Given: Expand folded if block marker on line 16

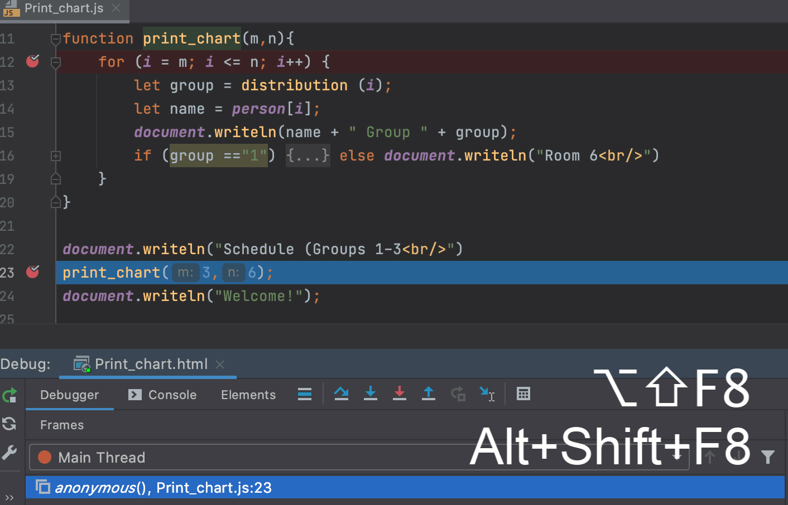Looking at the screenshot, I should [55, 156].
